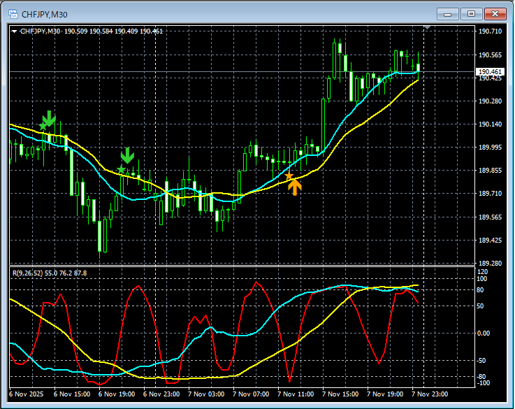The height and width of the screenshot is (409, 515).
Task: Click the 189.995 price scale label
Action: coord(490,148)
